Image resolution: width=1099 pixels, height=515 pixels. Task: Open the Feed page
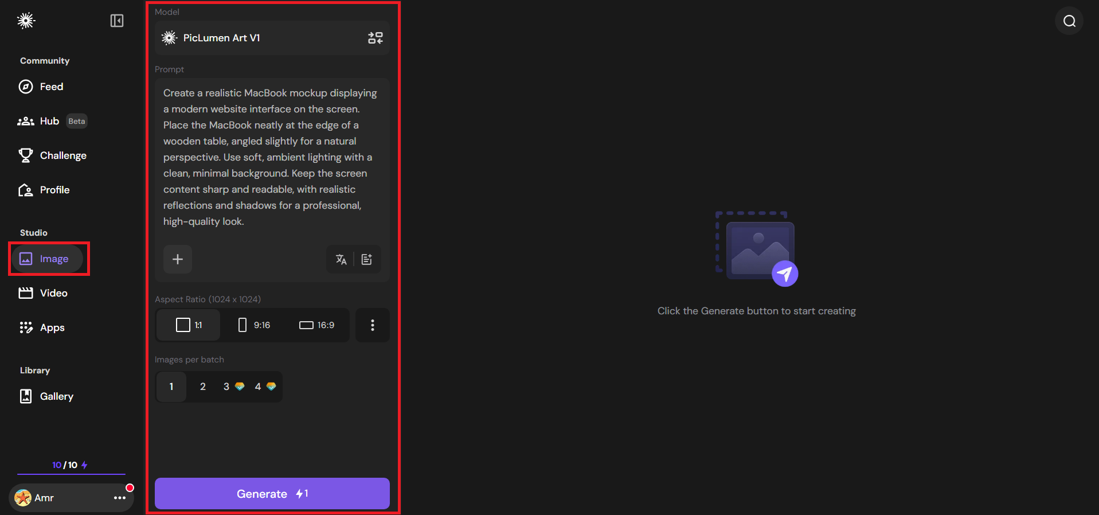click(x=41, y=87)
